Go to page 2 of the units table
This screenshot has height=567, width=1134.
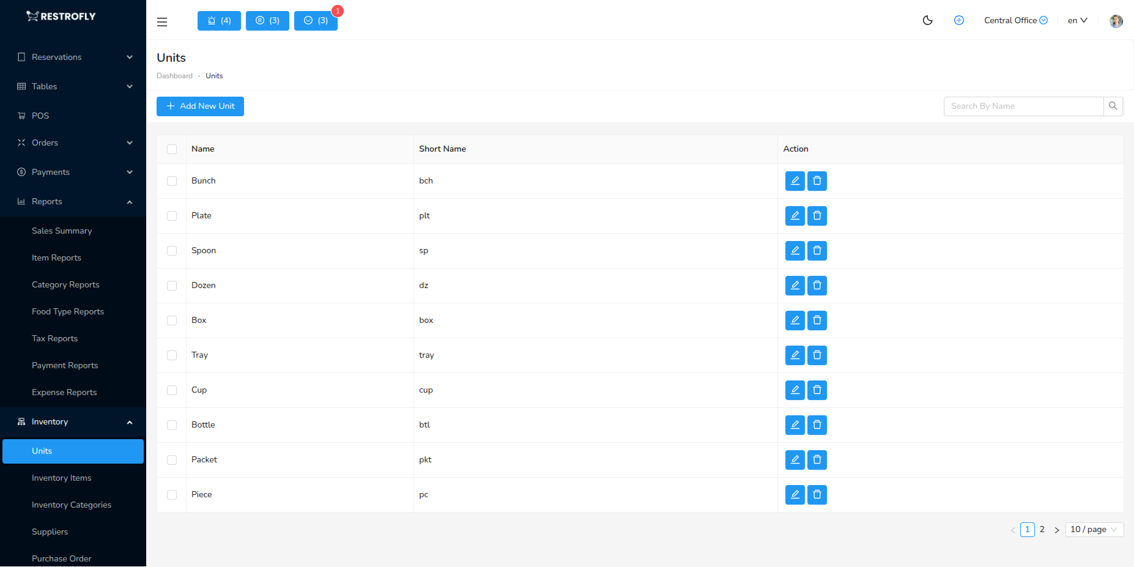1042,529
